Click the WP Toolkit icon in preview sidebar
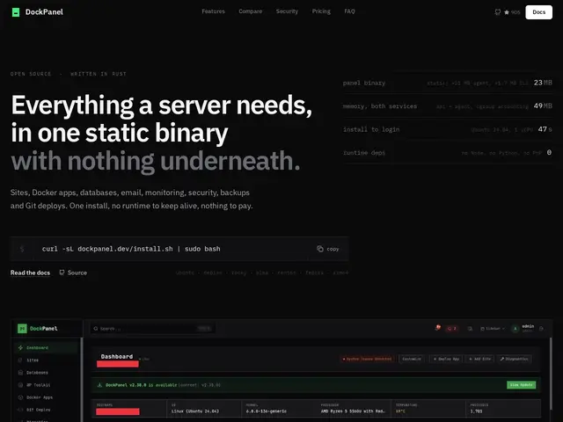The width and height of the screenshot is (563, 422). click(x=20, y=385)
